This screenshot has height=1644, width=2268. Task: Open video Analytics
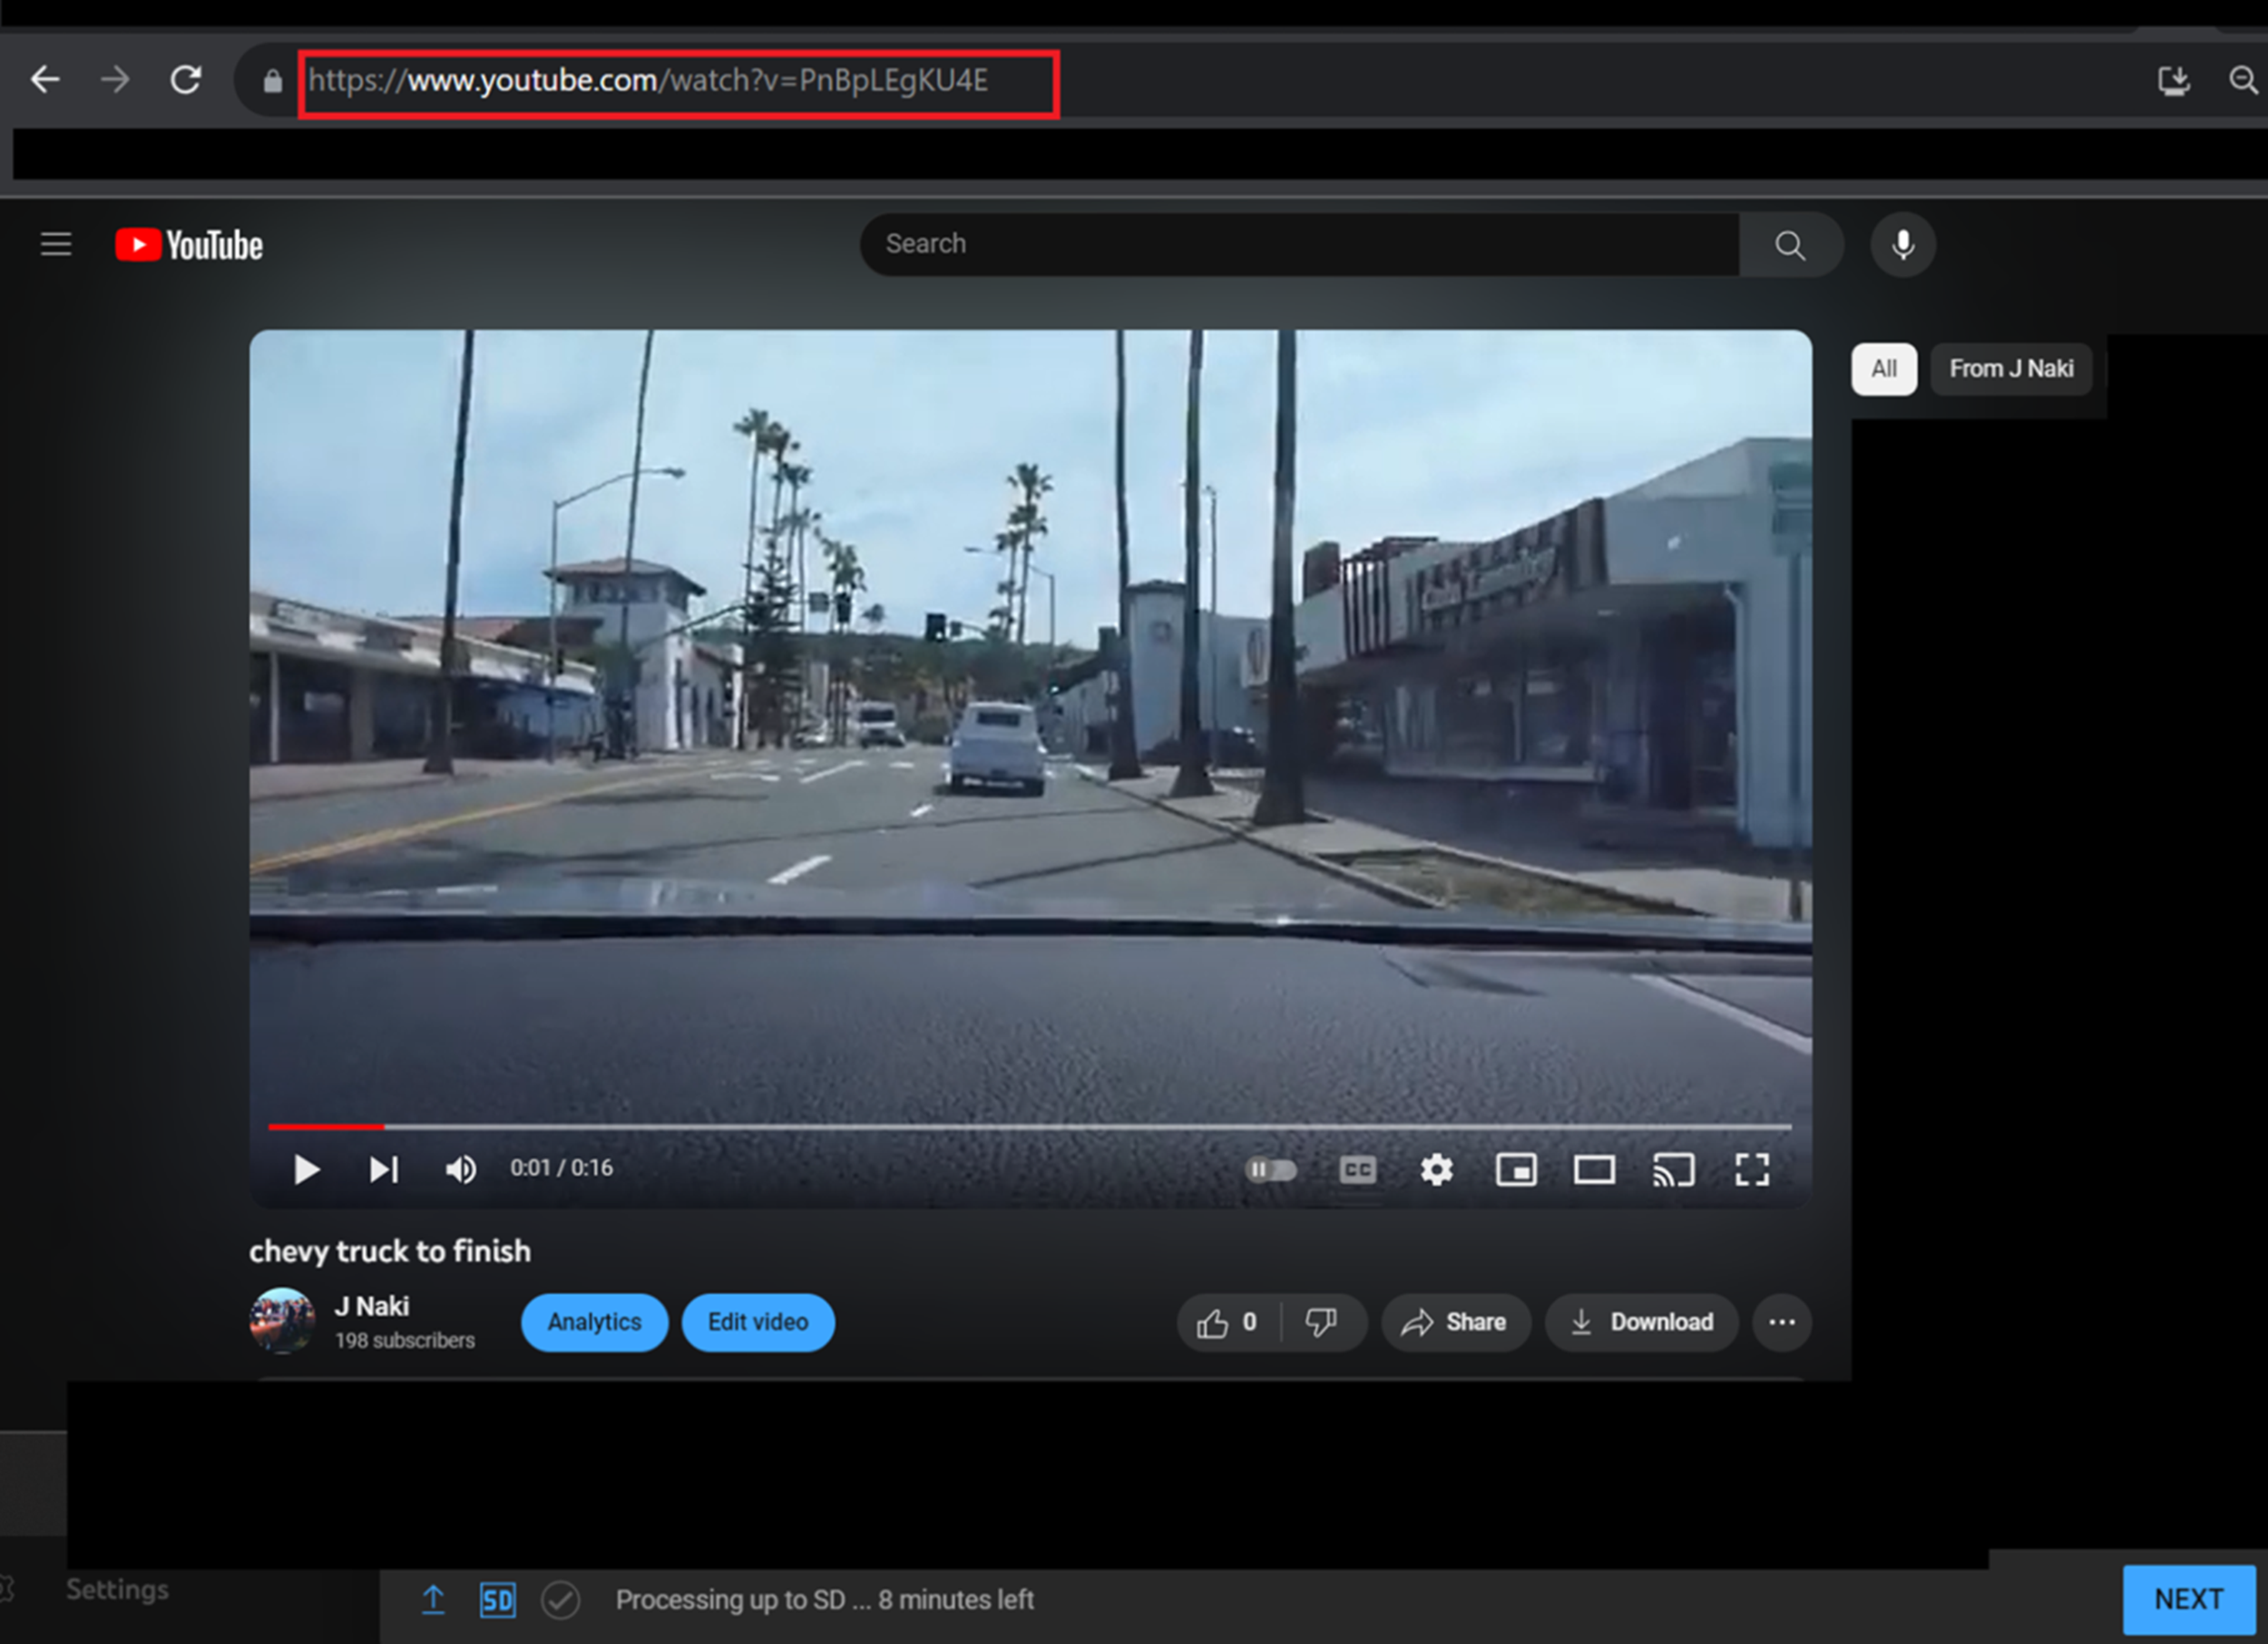tap(594, 1322)
